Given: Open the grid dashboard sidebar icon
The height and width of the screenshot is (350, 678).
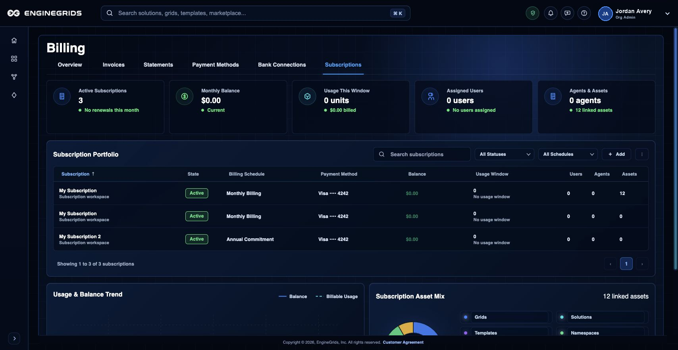Looking at the screenshot, I should (x=14, y=59).
